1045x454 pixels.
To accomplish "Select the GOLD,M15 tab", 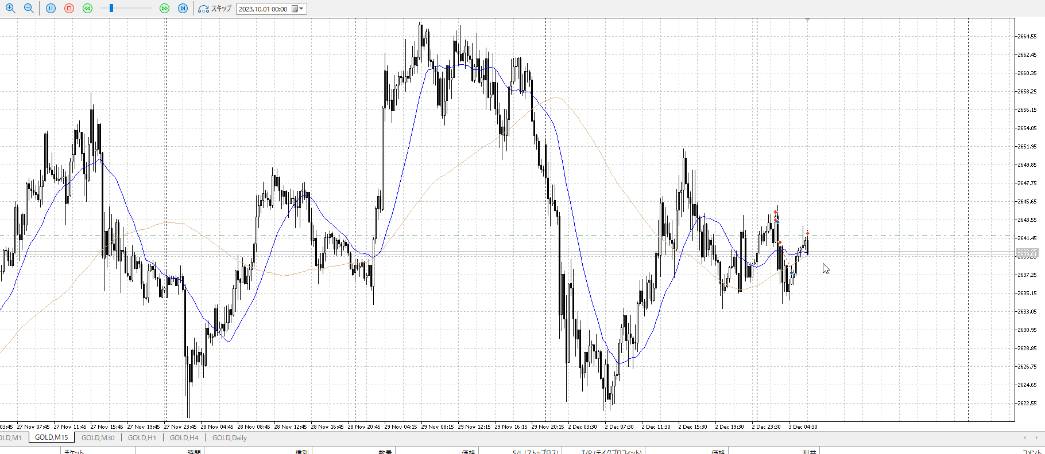I will coord(51,438).
